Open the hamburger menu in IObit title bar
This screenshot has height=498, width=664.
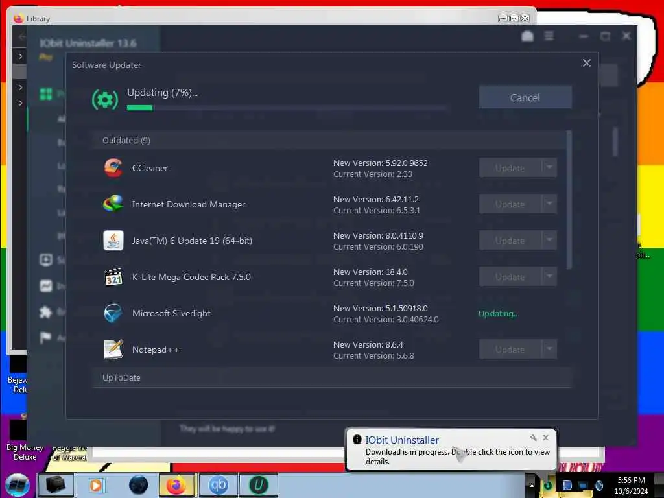pyautogui.click(x=549, y=36)
